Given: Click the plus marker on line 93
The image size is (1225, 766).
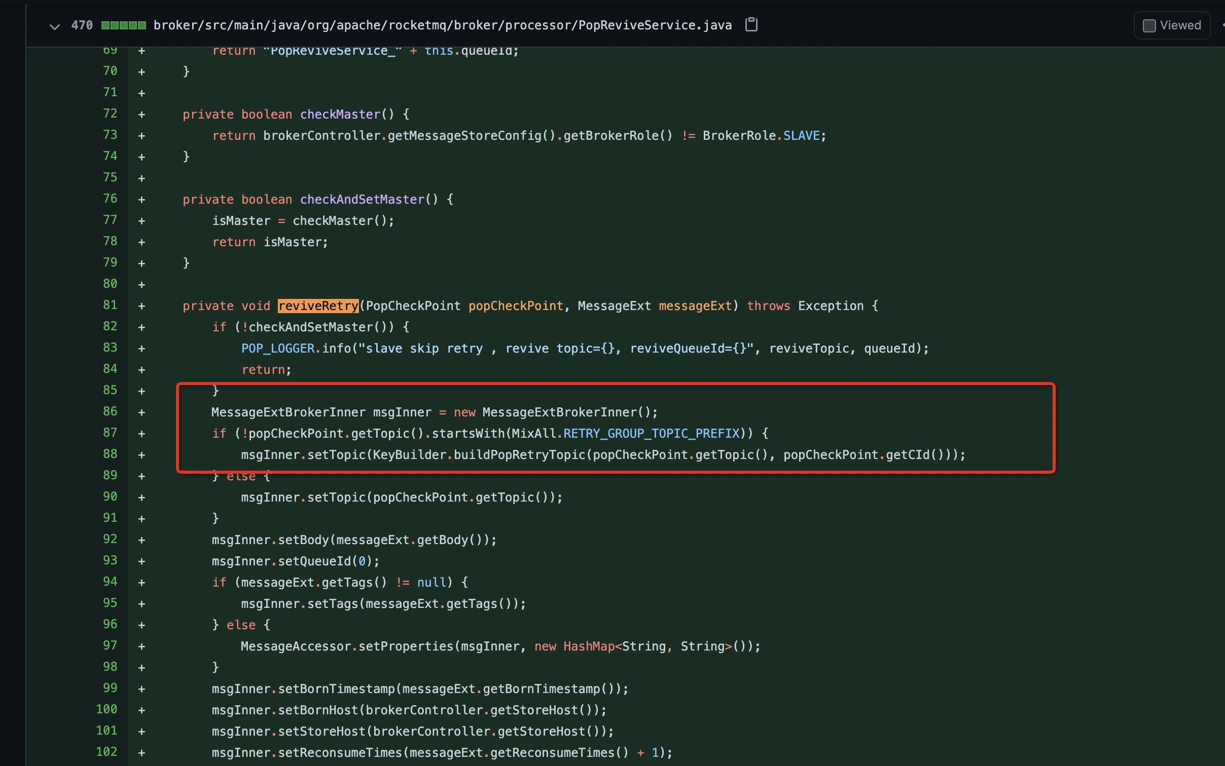Looking at the screenshot, I should coord(141,561).
